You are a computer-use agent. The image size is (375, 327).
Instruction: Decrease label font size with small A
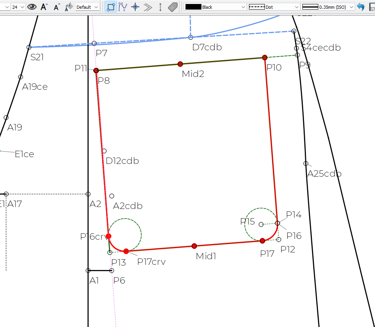pos(57,7)
